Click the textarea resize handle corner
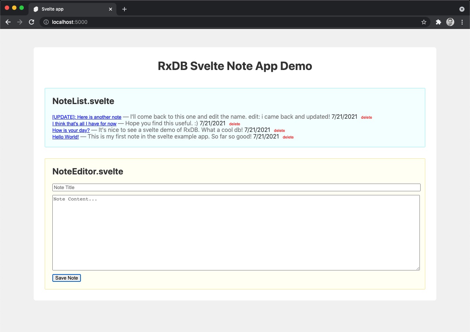Viewport: 470px width, 332px height. pos(417,268)
